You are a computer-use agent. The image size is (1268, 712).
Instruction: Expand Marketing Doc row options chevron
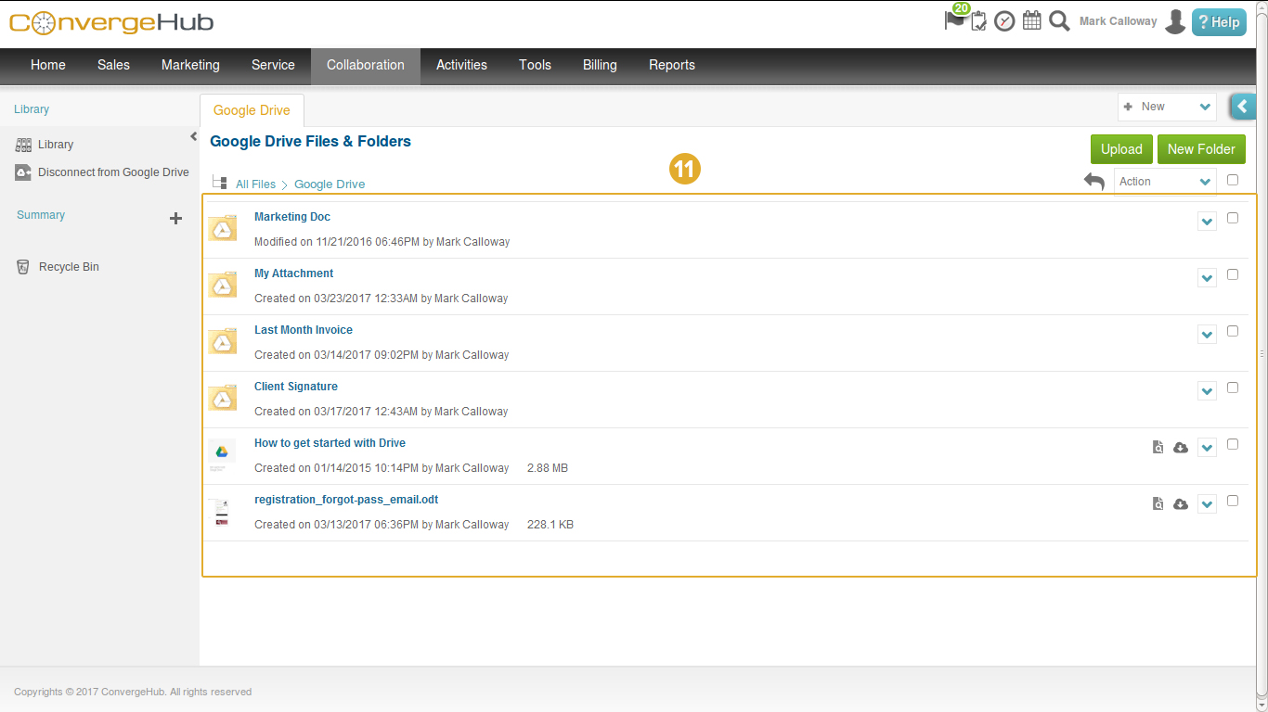pos(1207,222)
